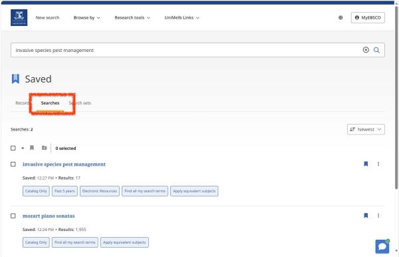The height and width of the screenshot is (257, 399).
Task: Click Find all my search terms under mozart
Action: (x=74, y=242)
